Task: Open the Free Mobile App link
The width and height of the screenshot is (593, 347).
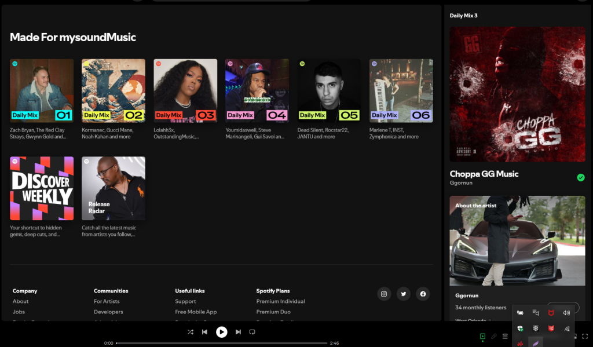Action: point(196,312)
